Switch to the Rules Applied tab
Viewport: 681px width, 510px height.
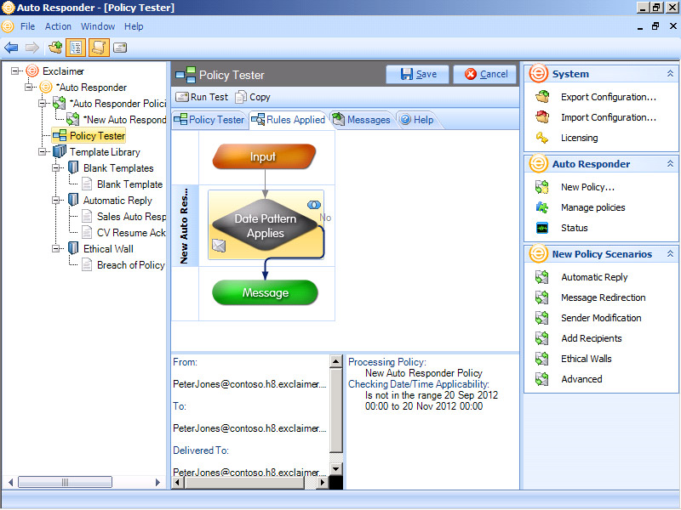(288, 120)
